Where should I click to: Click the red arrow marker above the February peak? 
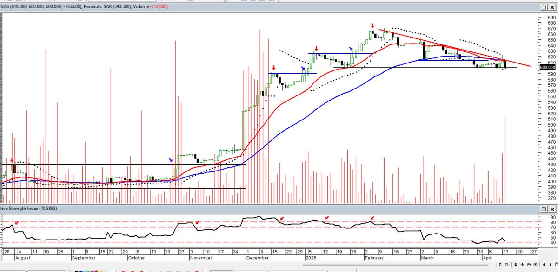[372, 25]
